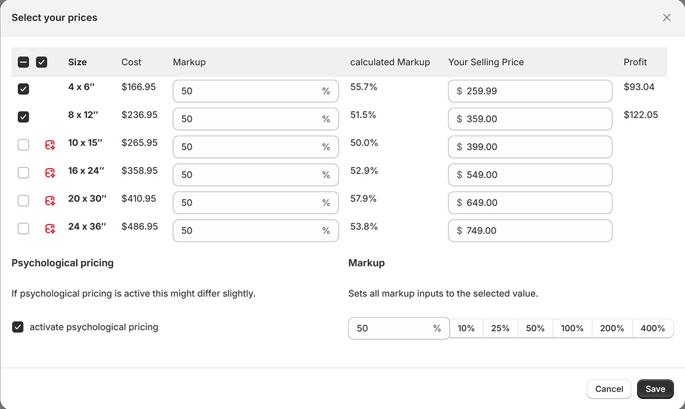Edit the markup field for 24 x 36″

[x=256, y=231]
